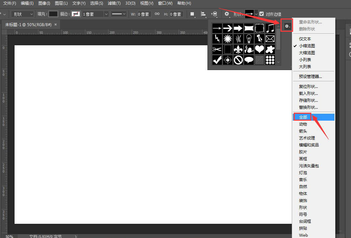Open the 文件(F) menu
Image resolution: width=351 pixels, height=238 pixels.
[9, 3]
